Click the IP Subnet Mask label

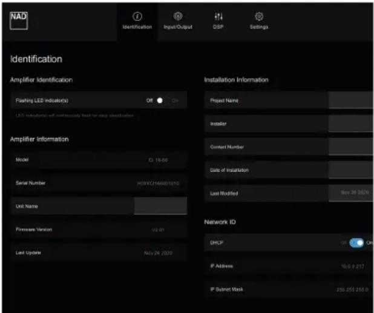[x=226, y=289]
